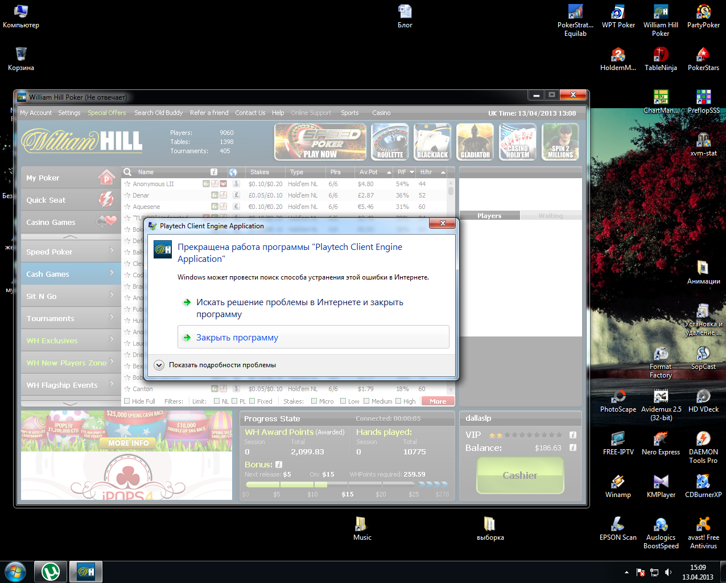Viewport: 726px width, 583px height.
Task: Click the William Hill taskbar button
Action: 86,572
